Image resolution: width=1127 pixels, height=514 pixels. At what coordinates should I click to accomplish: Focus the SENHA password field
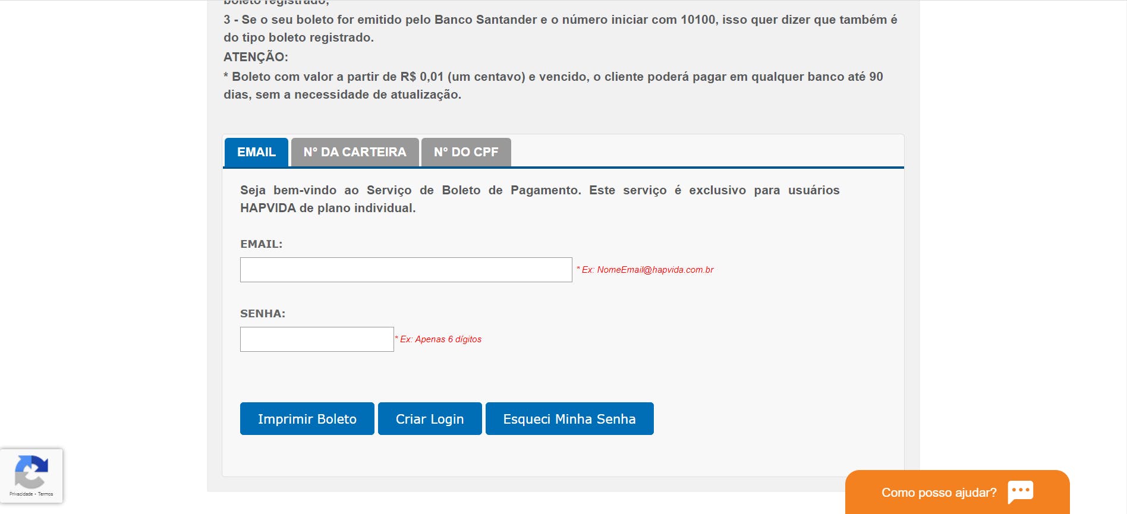[x=317, y=339]
